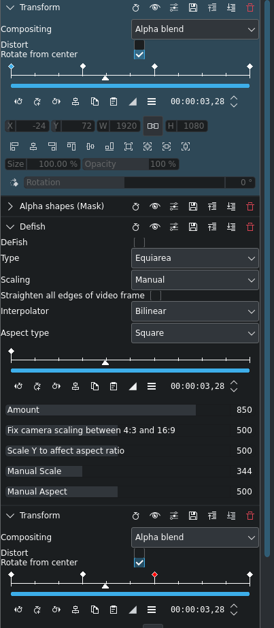Save the Alpha shapes (Mask) effect preset
This screenshot has width=274, height=628.
coord(193,206)
